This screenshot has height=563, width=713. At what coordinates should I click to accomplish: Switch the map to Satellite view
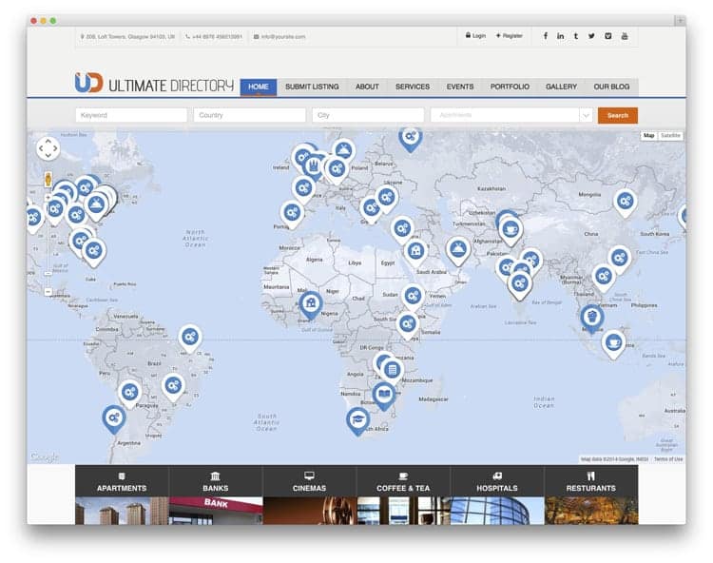(670, 136)
